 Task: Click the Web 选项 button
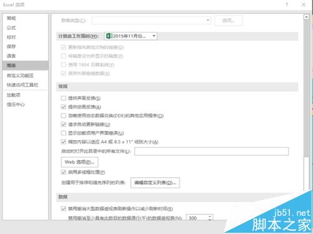pos(80,162)
